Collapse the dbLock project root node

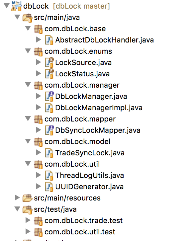[x=7, y=6]
